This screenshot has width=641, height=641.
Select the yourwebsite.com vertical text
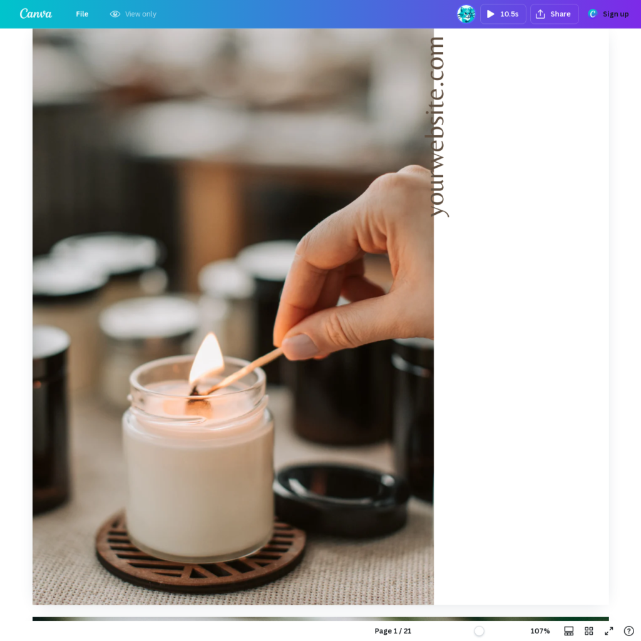point(438,126)
